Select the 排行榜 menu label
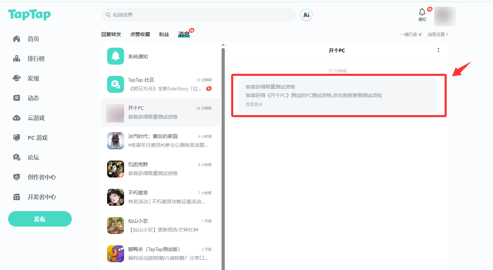 (36, 59)
